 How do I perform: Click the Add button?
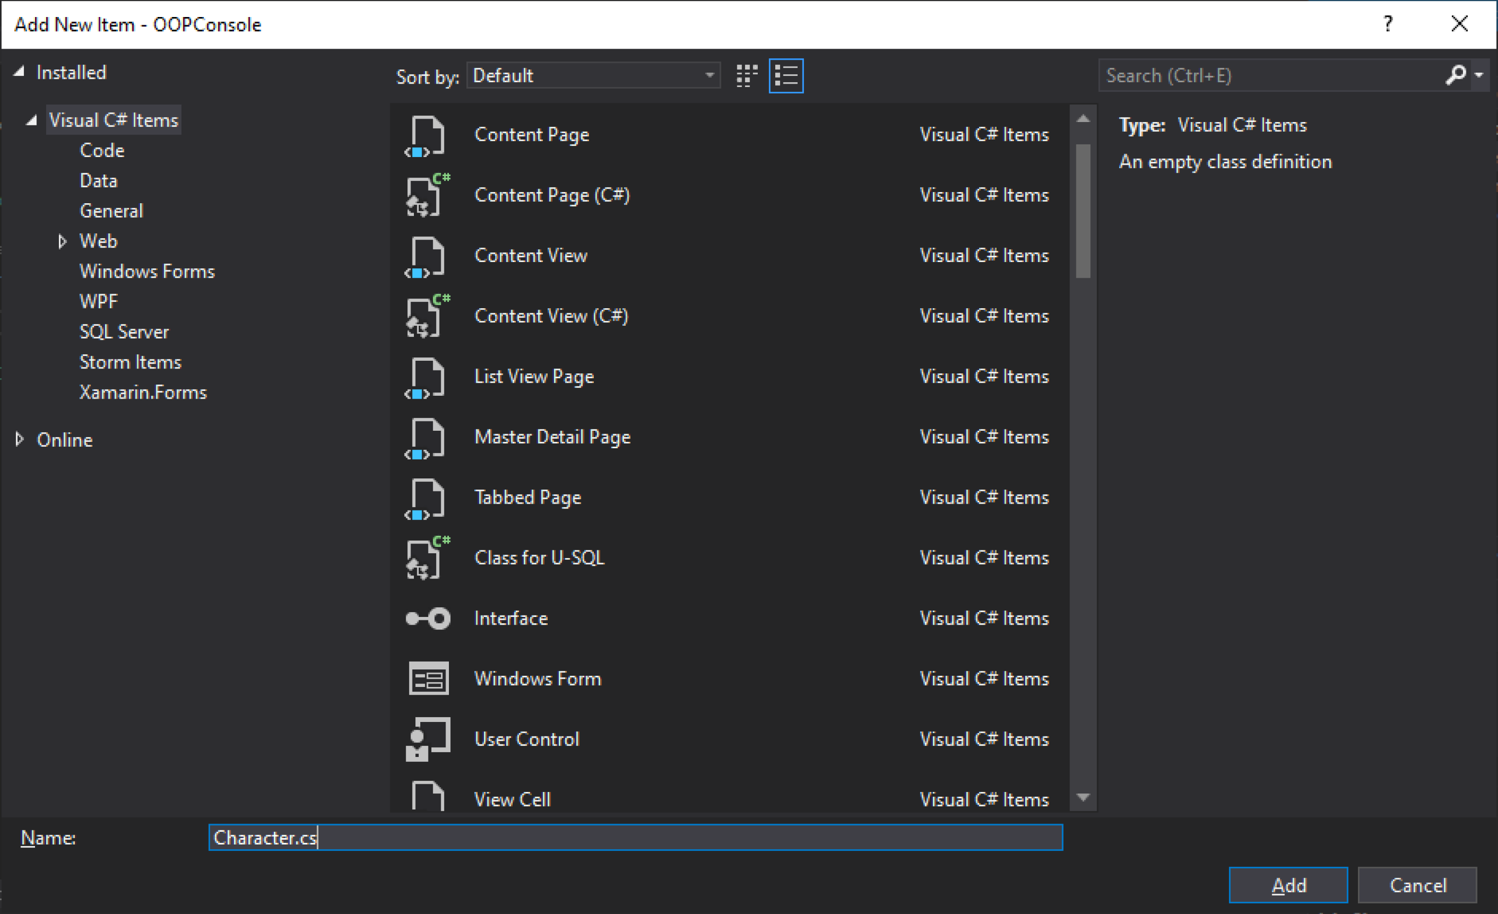pyautogui.click(x=1288, y=885)
